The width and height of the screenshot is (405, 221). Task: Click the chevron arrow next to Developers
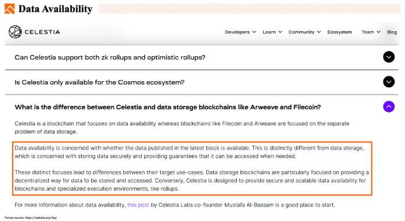pos(254,32)
